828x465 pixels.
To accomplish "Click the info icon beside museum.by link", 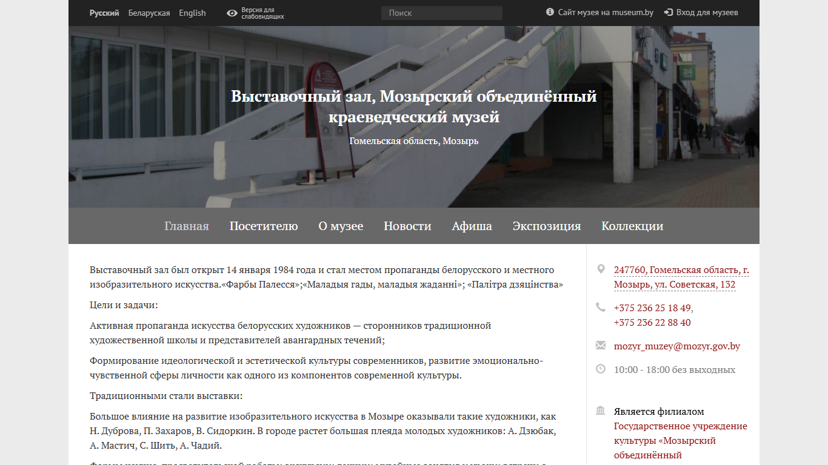I will coord(550,12).
